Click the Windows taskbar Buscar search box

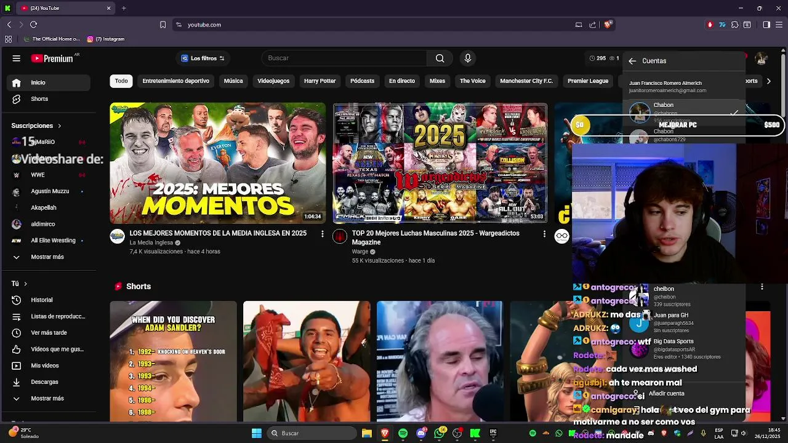312,433
